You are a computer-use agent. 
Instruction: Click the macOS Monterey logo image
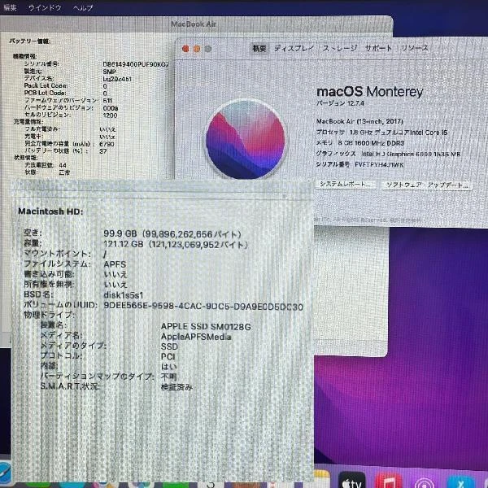click(x=246, y=139)
